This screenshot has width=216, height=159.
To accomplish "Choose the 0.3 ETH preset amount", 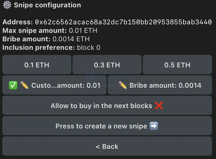I will click(x=107, y=65).
